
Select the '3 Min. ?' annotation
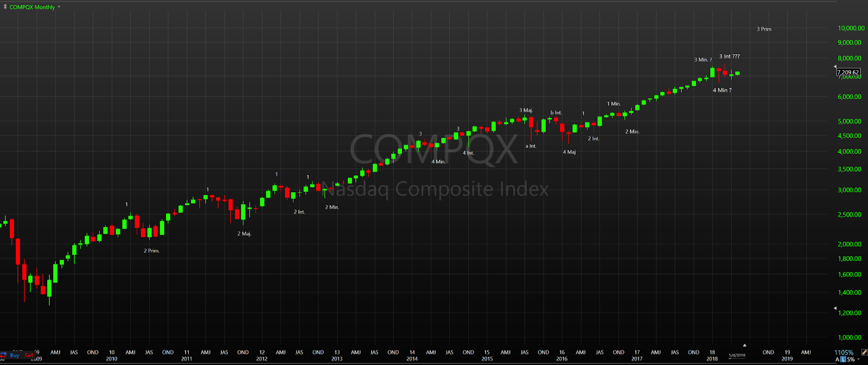point(703,60)
